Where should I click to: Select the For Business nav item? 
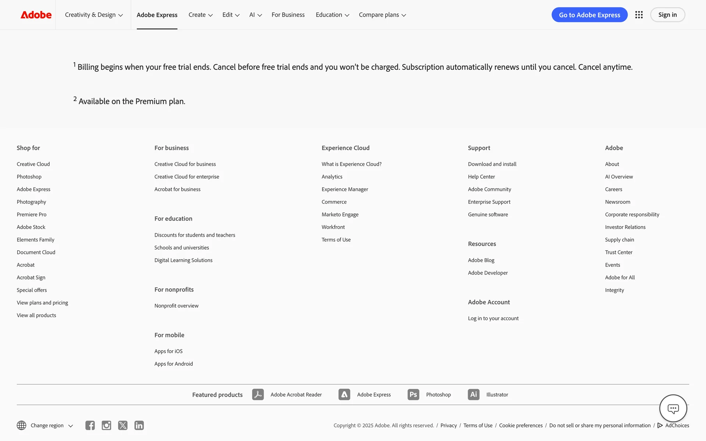pyautogui.click(x=288, y=15)
